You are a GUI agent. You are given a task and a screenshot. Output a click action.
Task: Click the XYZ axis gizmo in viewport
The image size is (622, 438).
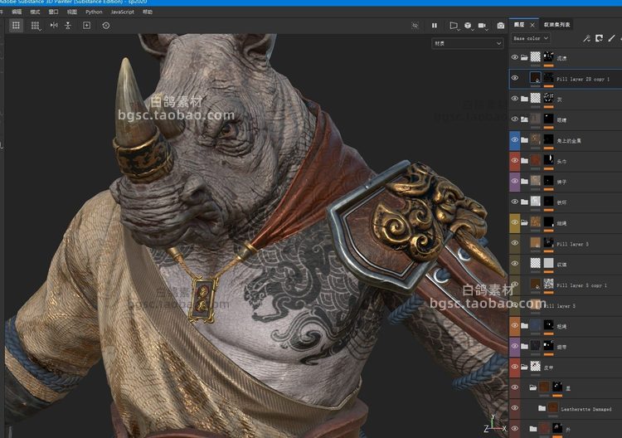click(495, 425)
